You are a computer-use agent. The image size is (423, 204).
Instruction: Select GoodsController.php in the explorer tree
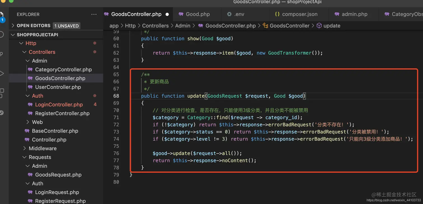pyautogui.click(x=60, y=78)
